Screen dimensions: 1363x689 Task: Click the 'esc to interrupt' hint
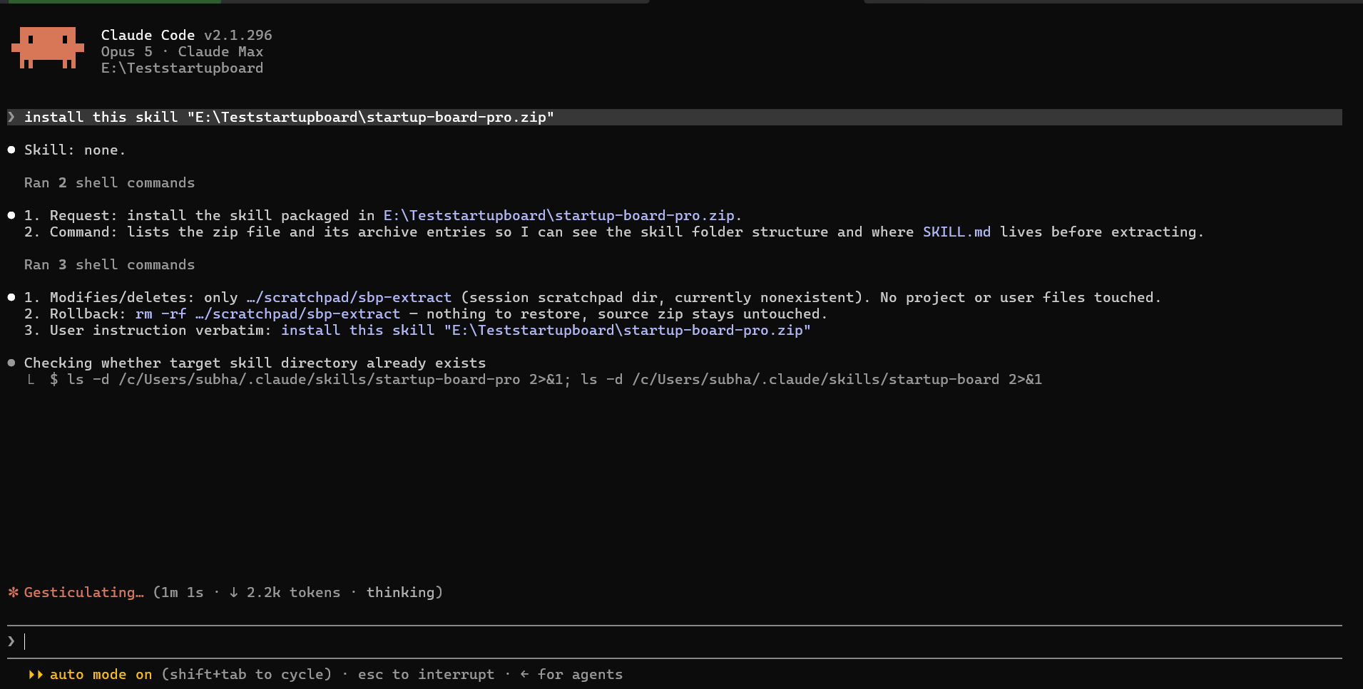click(426, 674)
